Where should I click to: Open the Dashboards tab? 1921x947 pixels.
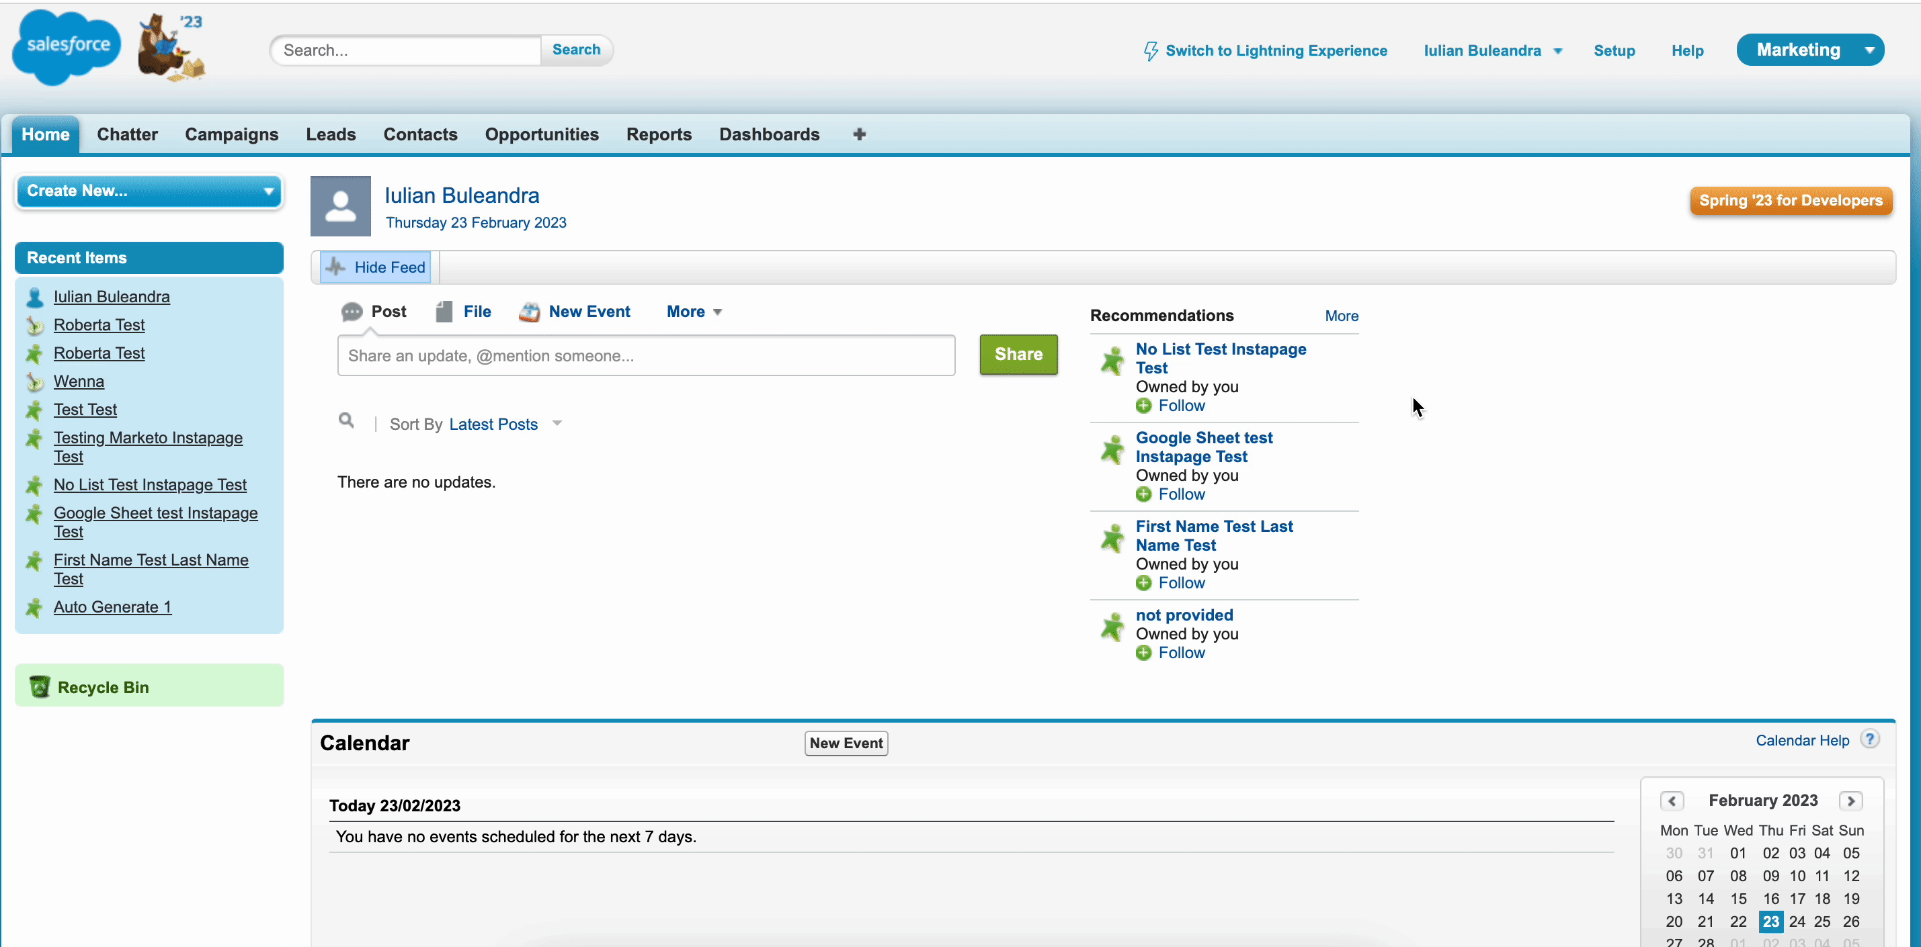(x=770, y=134)
